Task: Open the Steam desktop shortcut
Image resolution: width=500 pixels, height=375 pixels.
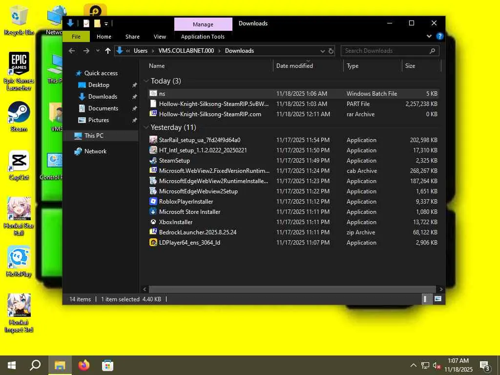Action: [19, 116]
